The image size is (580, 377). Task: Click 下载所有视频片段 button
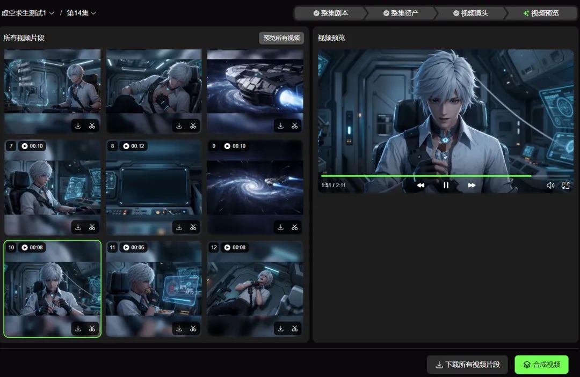(x=467, y=365)
